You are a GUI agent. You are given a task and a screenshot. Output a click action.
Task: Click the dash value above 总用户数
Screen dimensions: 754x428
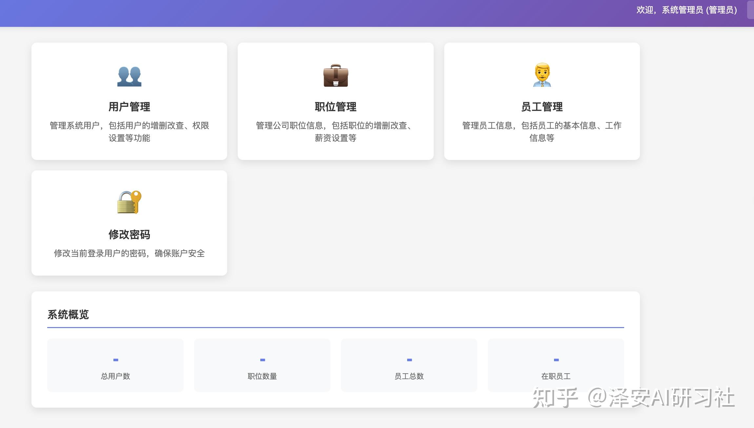(x=116, y=360)
